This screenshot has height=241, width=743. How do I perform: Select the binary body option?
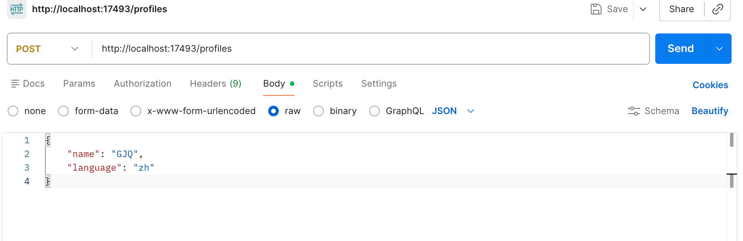318,111
